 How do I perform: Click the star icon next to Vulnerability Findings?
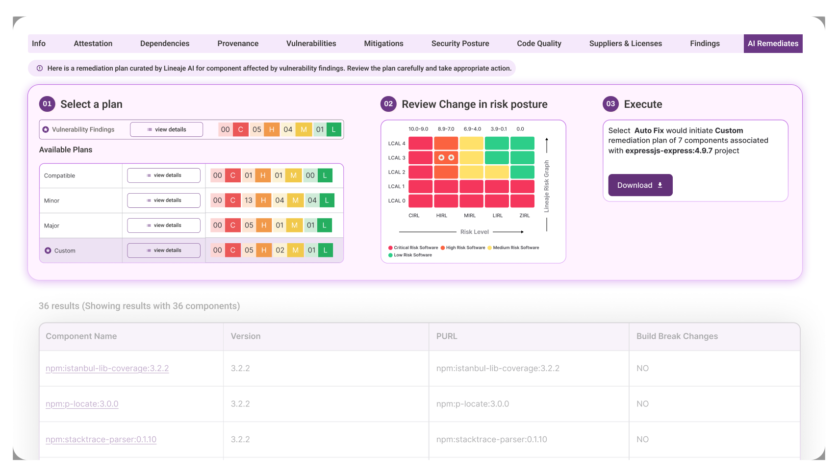pyautogui.click(x=46, y=129)
